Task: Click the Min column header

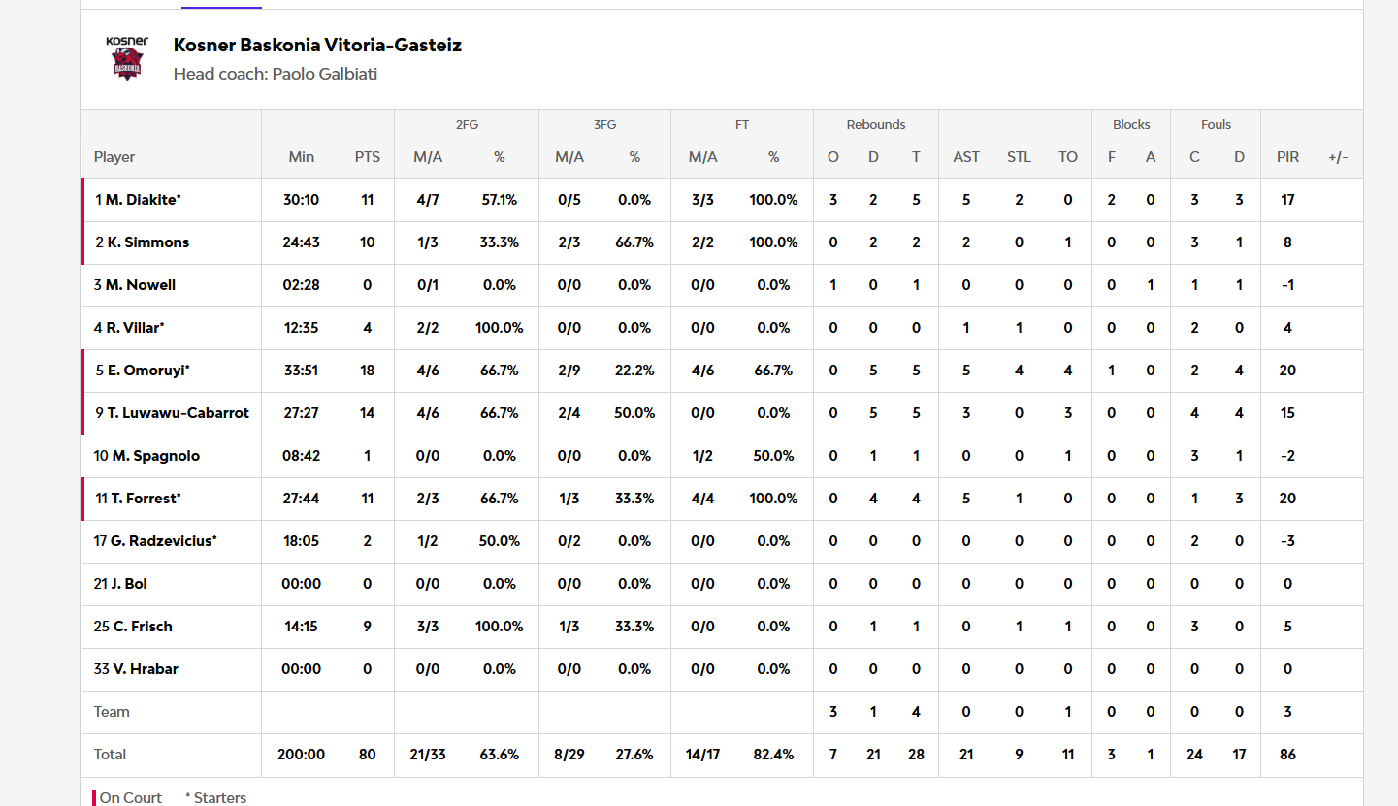Action: coord(302,157)
